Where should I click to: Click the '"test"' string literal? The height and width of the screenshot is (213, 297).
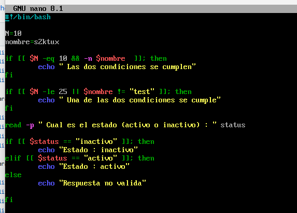pos(142,91)
